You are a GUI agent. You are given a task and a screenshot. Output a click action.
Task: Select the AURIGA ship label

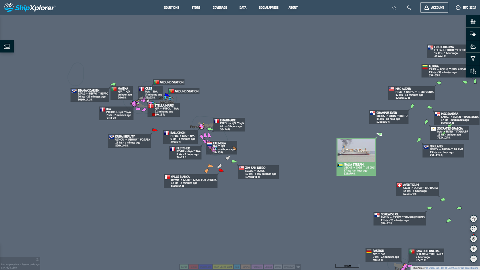pos(444,70)
